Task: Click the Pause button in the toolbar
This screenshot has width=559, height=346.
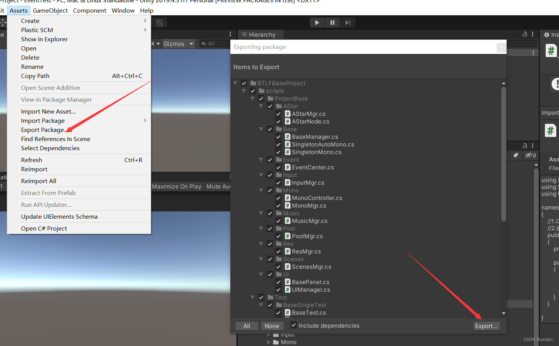Action: pyautogui.click(x=332, y=23)
